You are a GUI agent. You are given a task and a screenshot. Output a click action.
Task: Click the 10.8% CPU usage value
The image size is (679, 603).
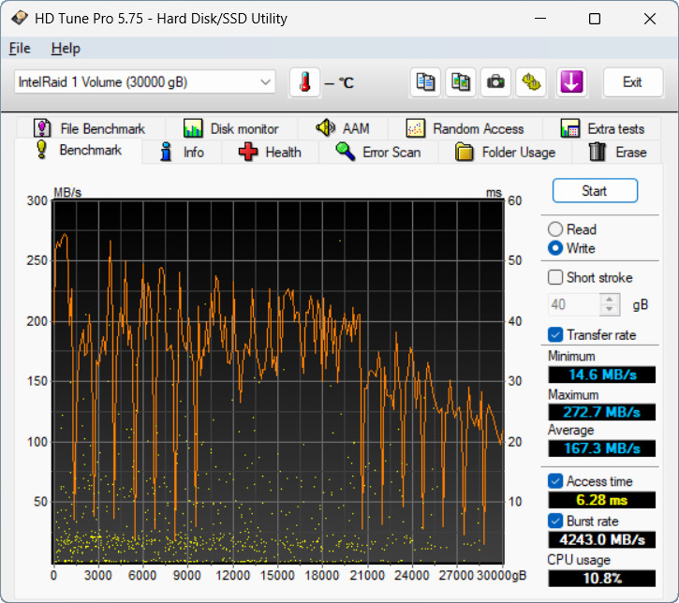point(601,578)
